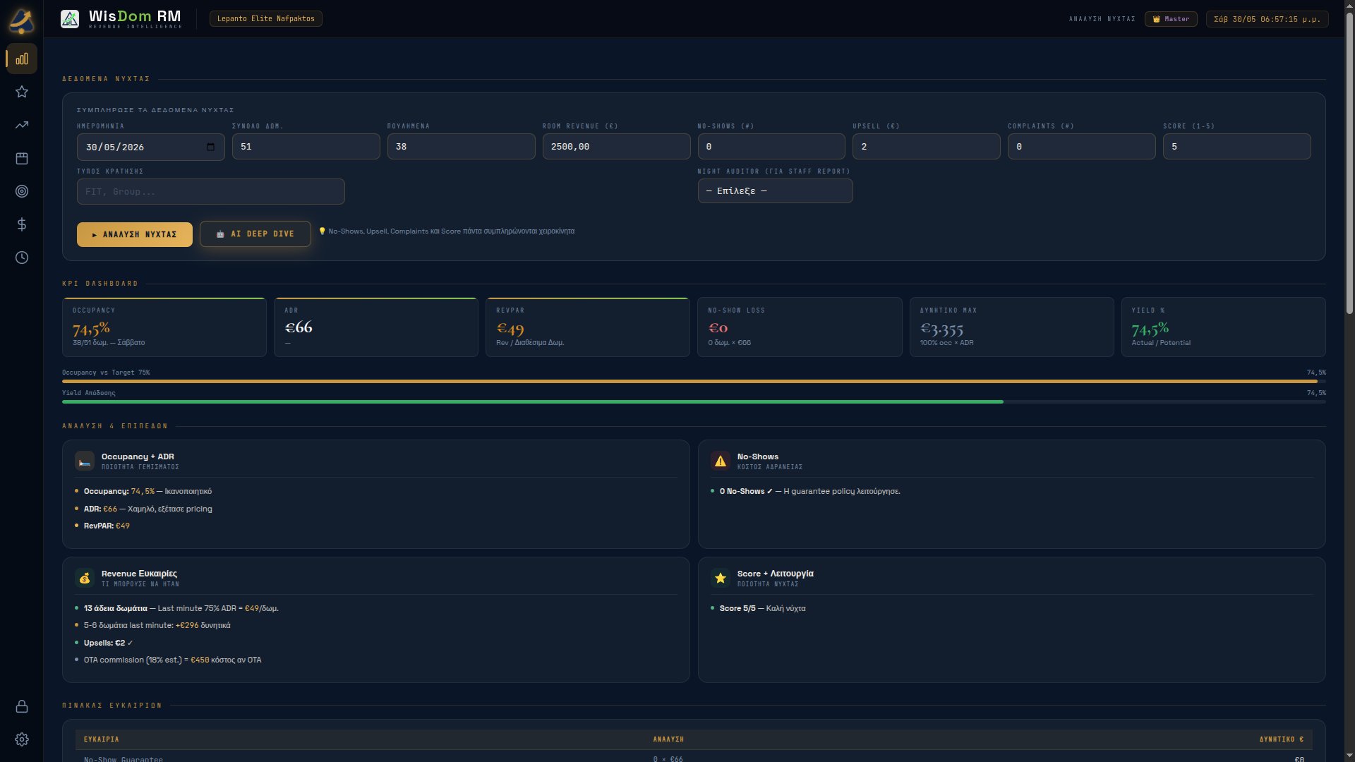Open the ΔΥΝΗΤΙΚΟ MAX €3.355 KPI card
The width and height of the screenshot is (1355, 762).
coord(1011,327)
